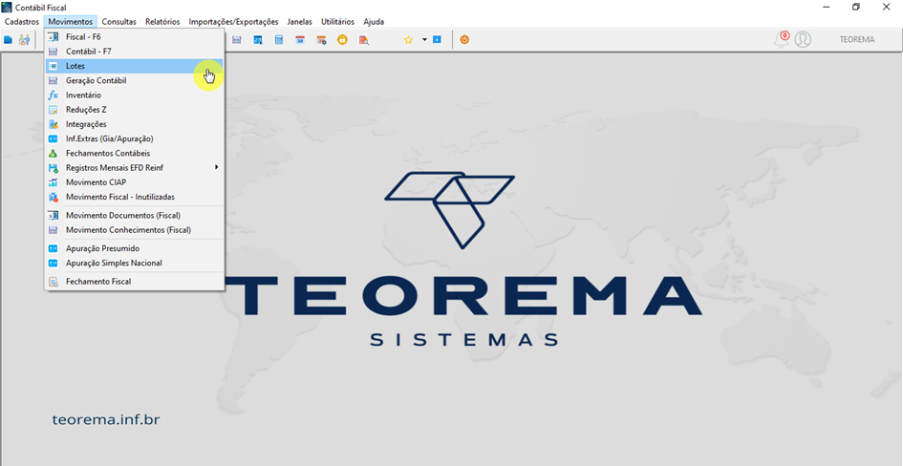Select Fiscal - F6 menu entry
903x466 pixels.
click(134, 37)
